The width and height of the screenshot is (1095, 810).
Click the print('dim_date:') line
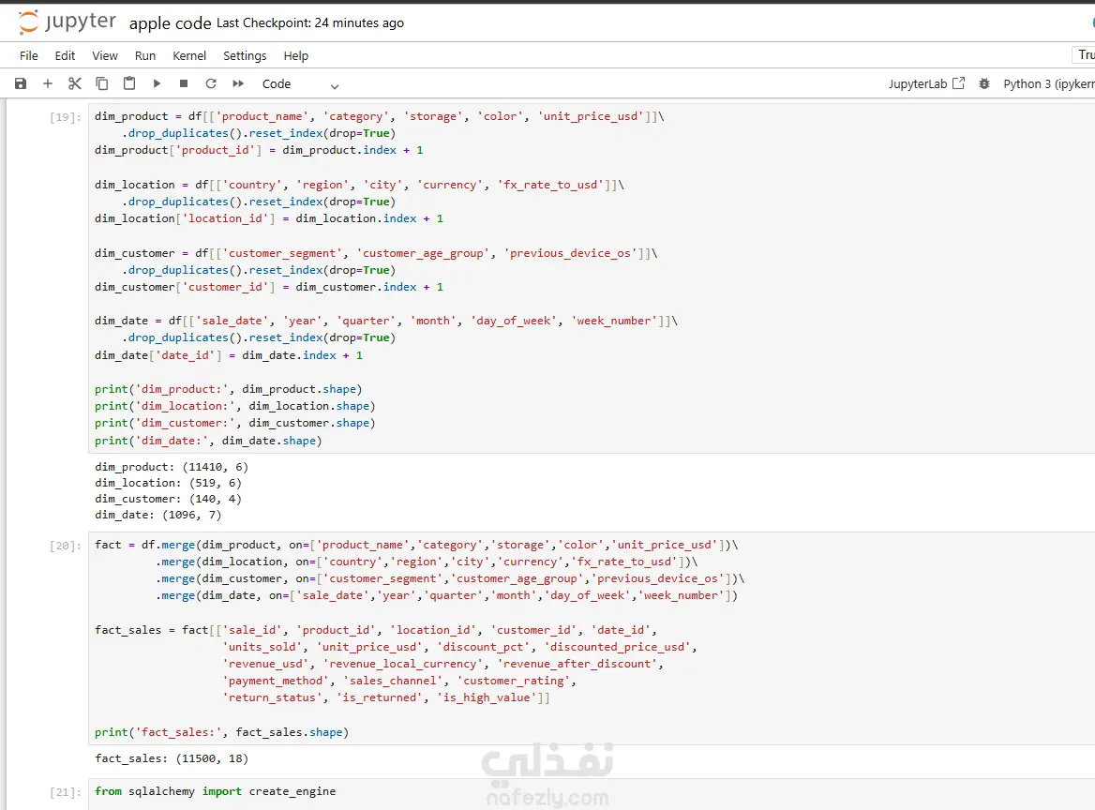tap(208, 441)
